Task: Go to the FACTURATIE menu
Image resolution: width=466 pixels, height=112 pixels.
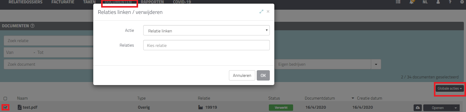Action: point(63,2)
